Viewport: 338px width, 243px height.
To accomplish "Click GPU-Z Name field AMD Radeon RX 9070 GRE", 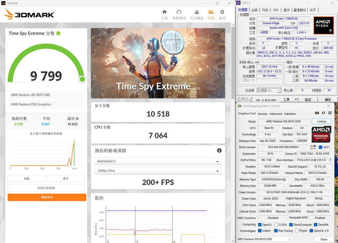I will pos(283,121).
